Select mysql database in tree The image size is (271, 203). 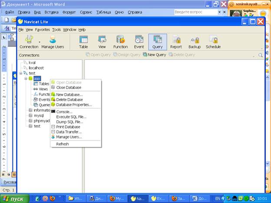click(39, 115)
